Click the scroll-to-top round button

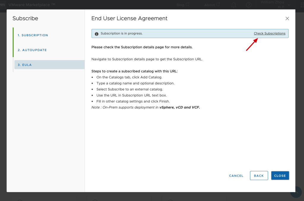pyautogui.click(x=296, y=192)
